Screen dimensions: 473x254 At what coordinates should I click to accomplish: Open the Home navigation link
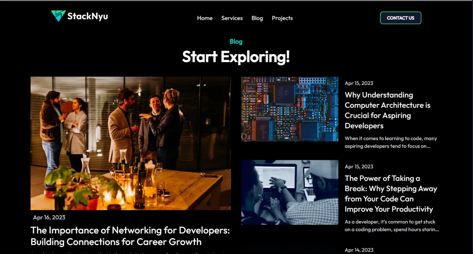[x=205, y=18]
